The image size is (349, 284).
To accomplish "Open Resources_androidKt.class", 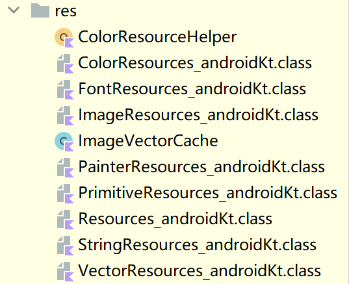I will [x=175, y=219].
